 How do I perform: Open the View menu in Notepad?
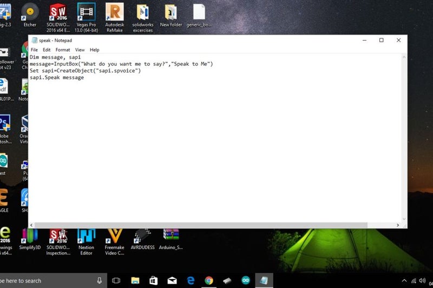click(x=80, y=50)
